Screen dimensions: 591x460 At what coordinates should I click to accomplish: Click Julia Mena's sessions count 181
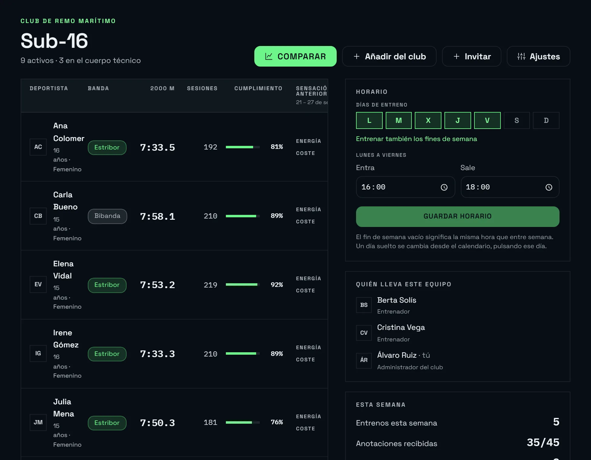point(210,422)
